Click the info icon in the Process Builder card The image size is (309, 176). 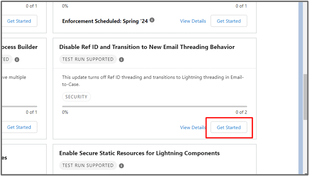tap(17, 59)
